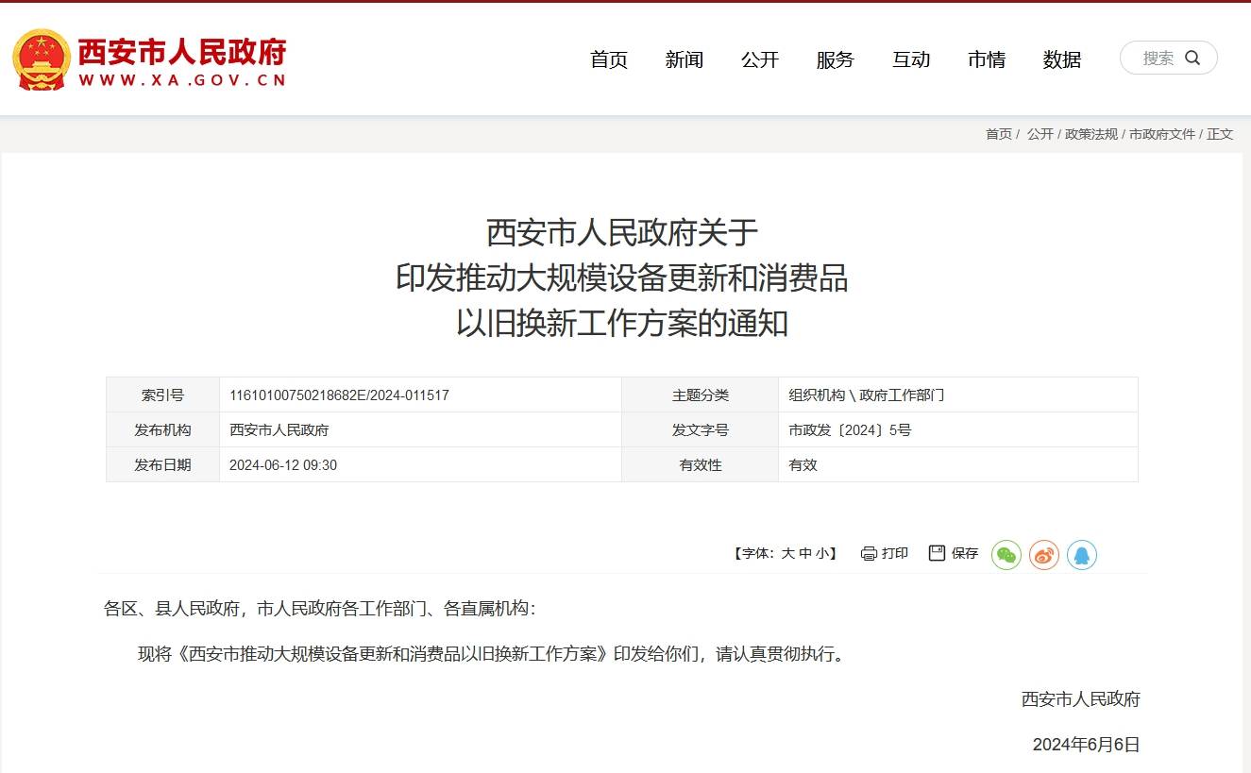Set font size to 大
The height and width of the screenshot is (773, 1251).
(x=787, y=554)
